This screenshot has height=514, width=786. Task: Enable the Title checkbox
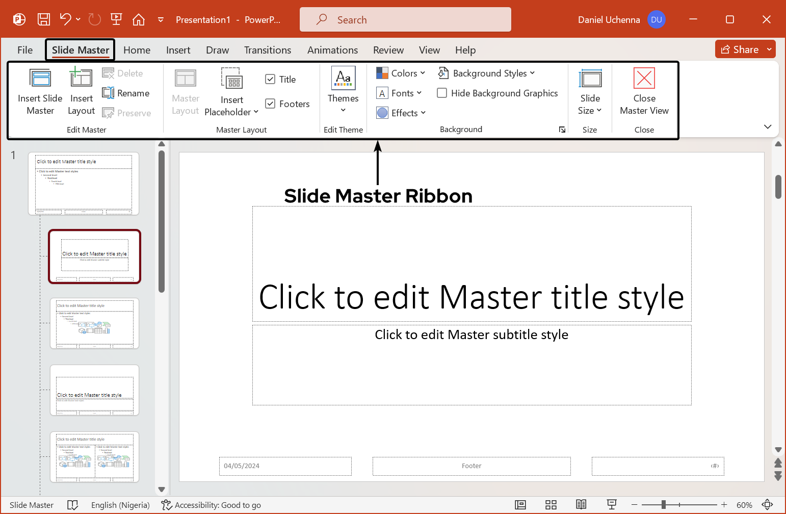270,79
